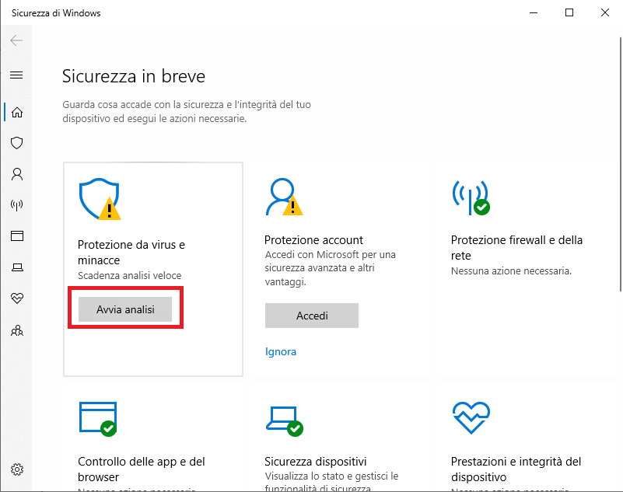Click the firewall antenna icon with green check
The height and width of the screenshot is (492, 623).
471,197
